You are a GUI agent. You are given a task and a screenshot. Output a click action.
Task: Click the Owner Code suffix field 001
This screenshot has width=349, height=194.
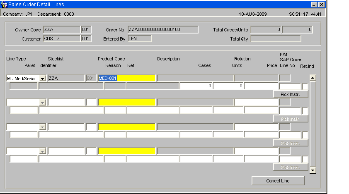pos(86,29)
